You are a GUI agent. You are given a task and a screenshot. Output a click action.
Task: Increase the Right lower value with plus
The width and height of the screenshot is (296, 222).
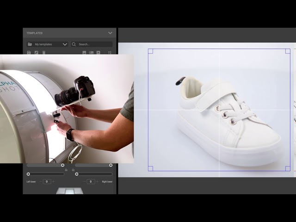click(97, 182)
